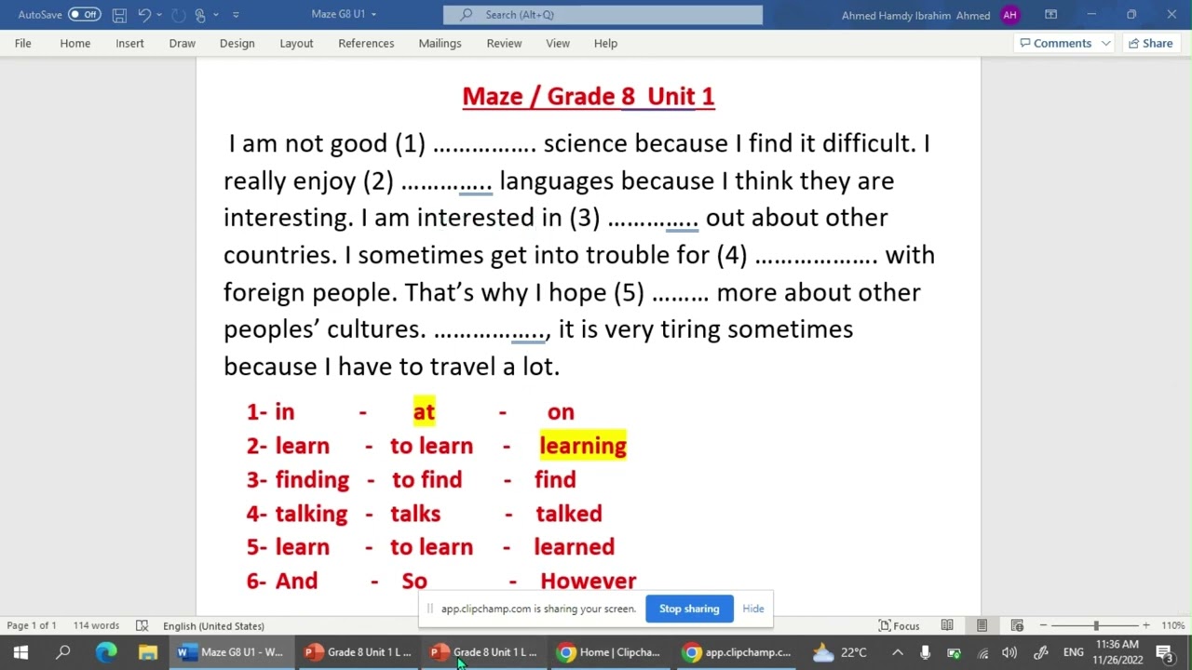Click the Undo arrow icon
The width and height of the screenshot is (1192, 670).
[x=144, y=15]
